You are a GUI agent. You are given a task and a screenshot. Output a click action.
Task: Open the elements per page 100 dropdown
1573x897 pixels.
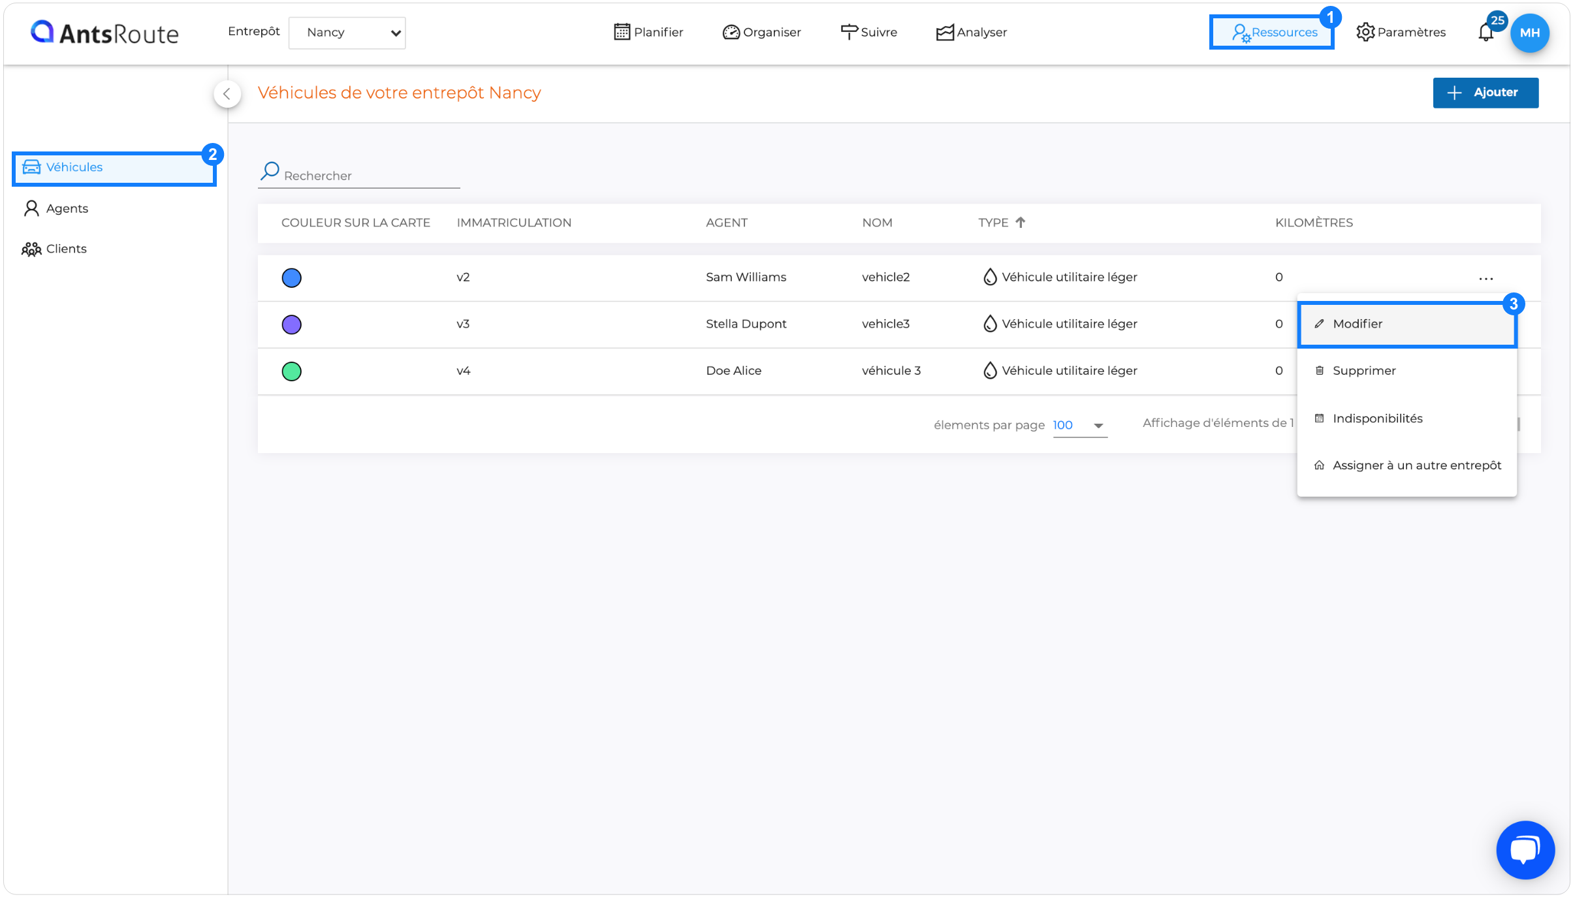pos(1080,426)
